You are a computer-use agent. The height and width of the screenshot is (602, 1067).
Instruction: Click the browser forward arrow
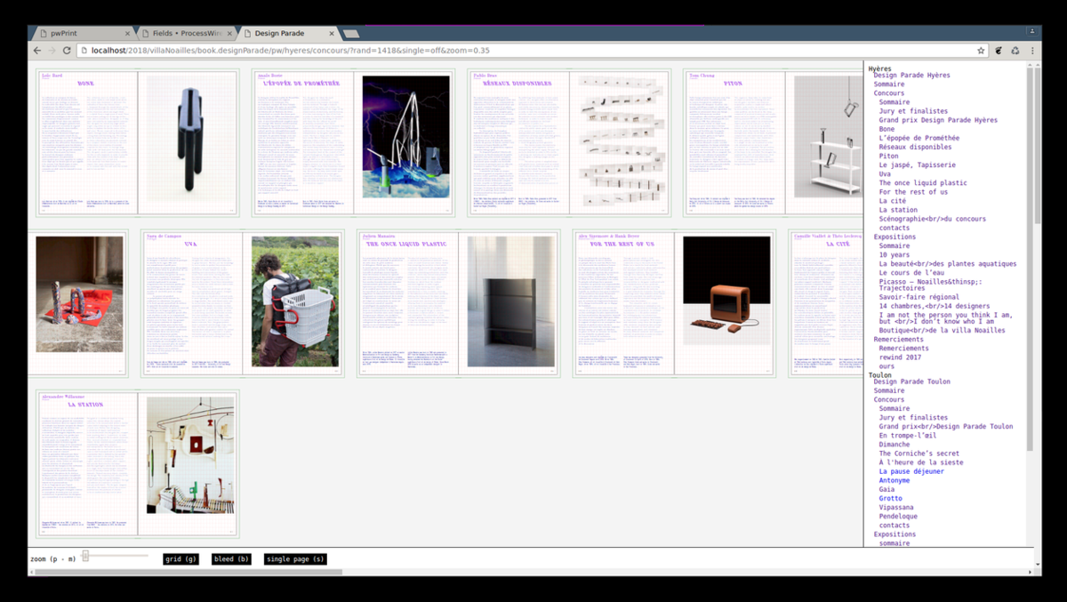52,51
